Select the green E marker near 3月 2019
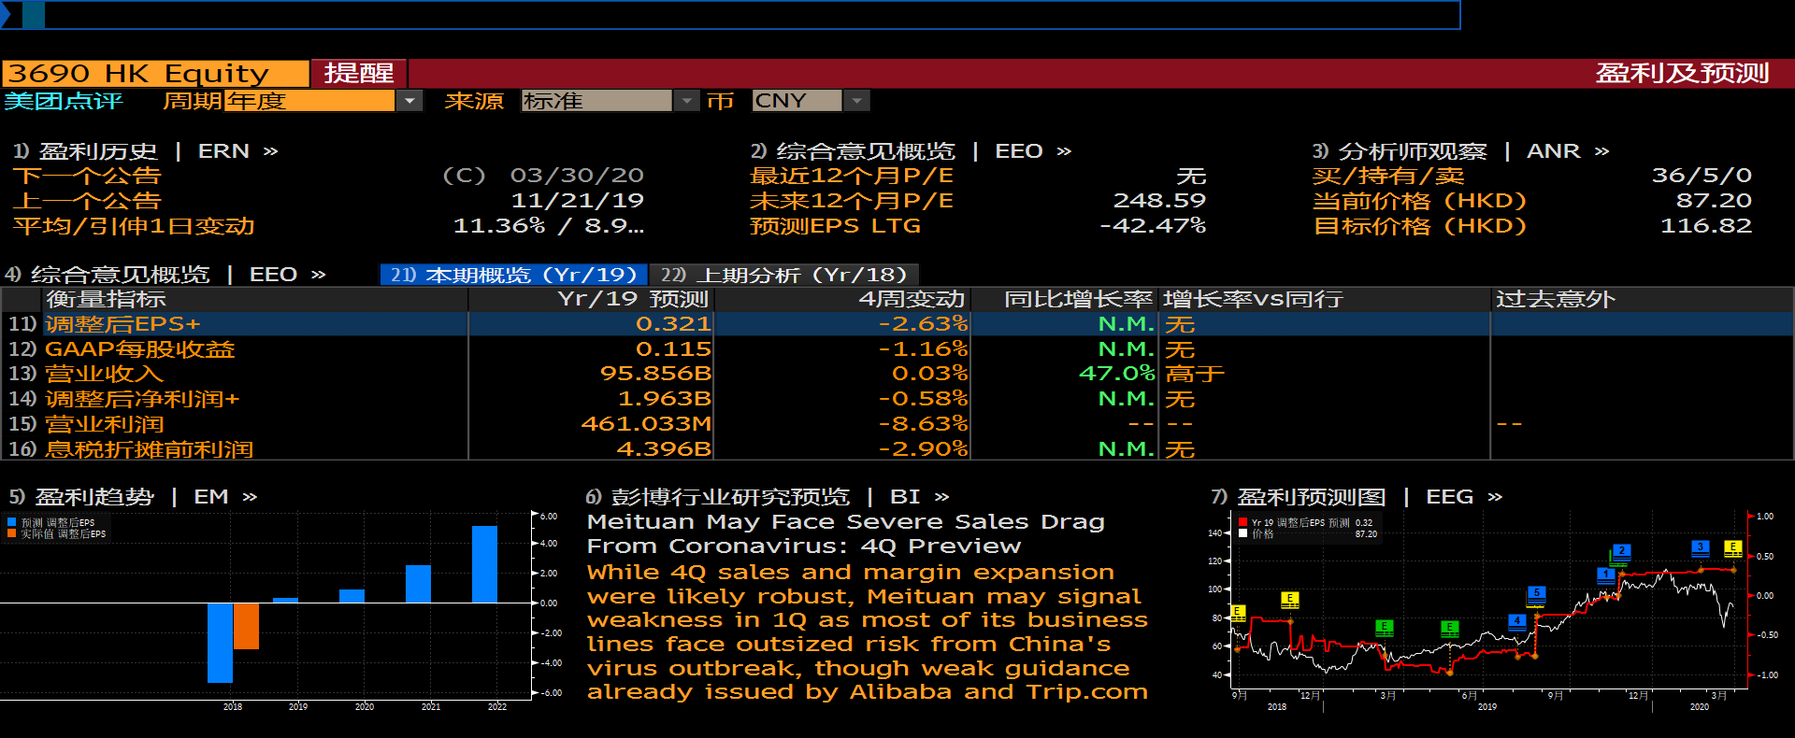Viewport: 1795px width, 738px height. [x=1385, y=627]
